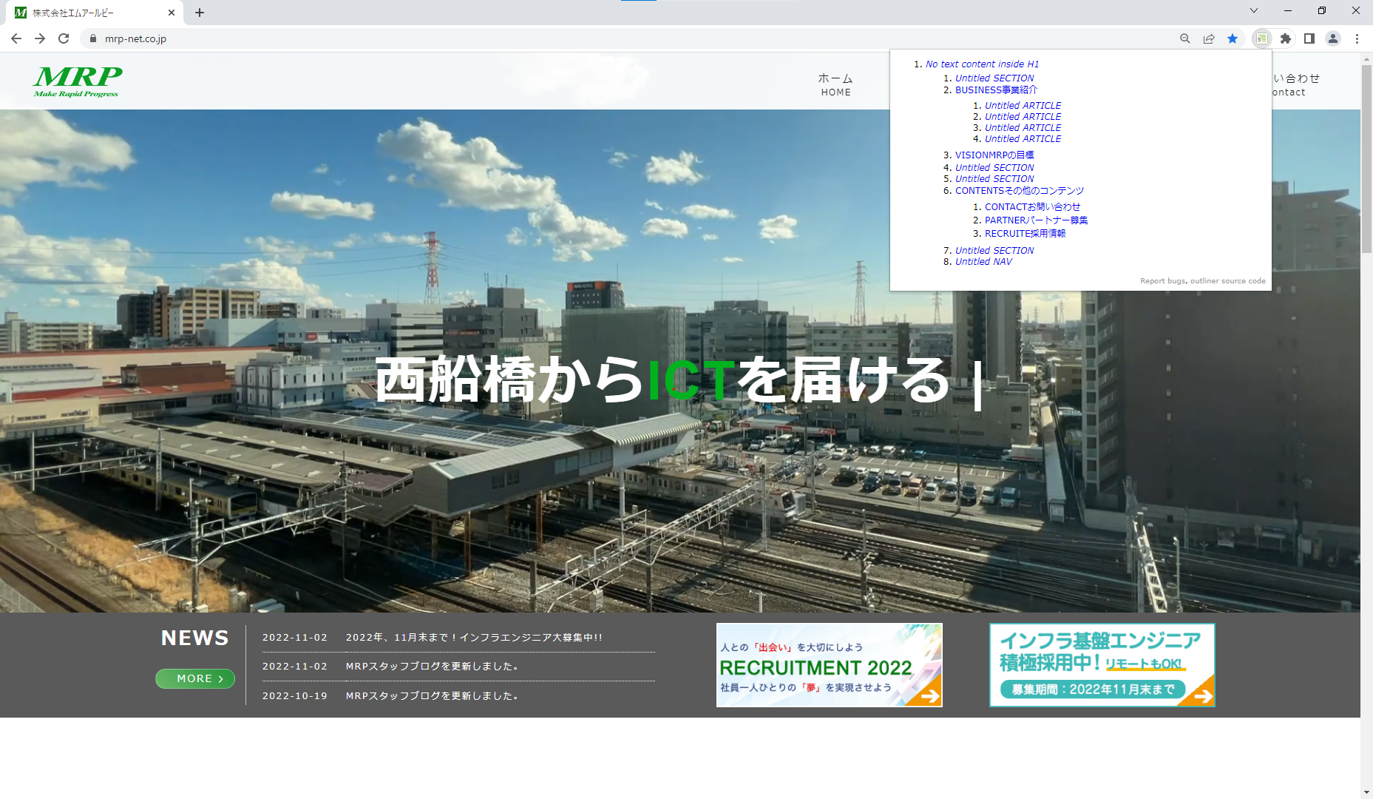The height and width of the screenshot is (799, 1373).
Task: Open the Chrome three-dot menu
Action: tap(1357, 38)
